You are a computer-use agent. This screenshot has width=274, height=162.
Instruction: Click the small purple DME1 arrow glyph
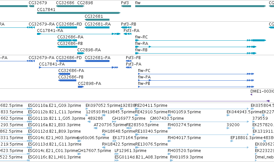tap(251, 95)
